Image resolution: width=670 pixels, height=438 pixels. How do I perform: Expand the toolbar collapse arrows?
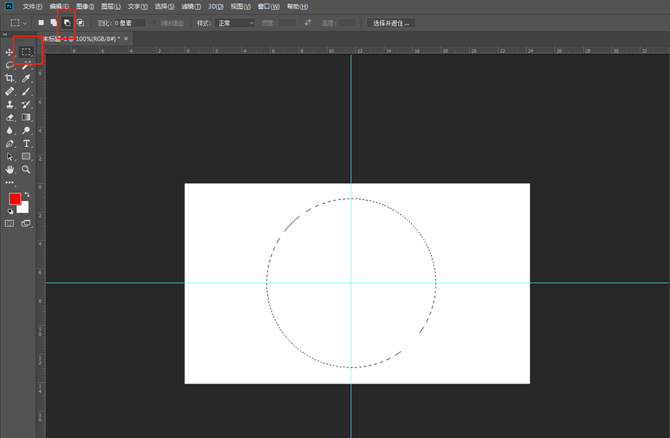pos(4,34)
